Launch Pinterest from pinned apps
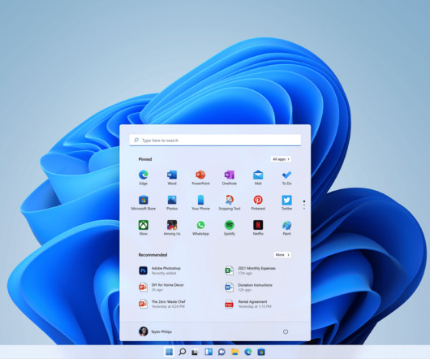430x359 pixels. click(258, 203)
